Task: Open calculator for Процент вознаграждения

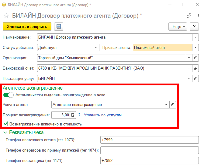Action: pos(73,115)
